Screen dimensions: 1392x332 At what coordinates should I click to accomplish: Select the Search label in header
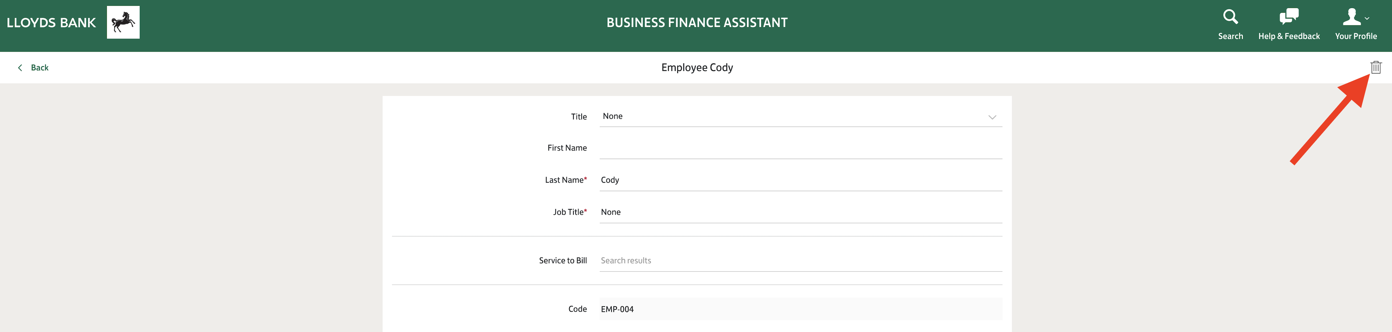[1230, 36]
